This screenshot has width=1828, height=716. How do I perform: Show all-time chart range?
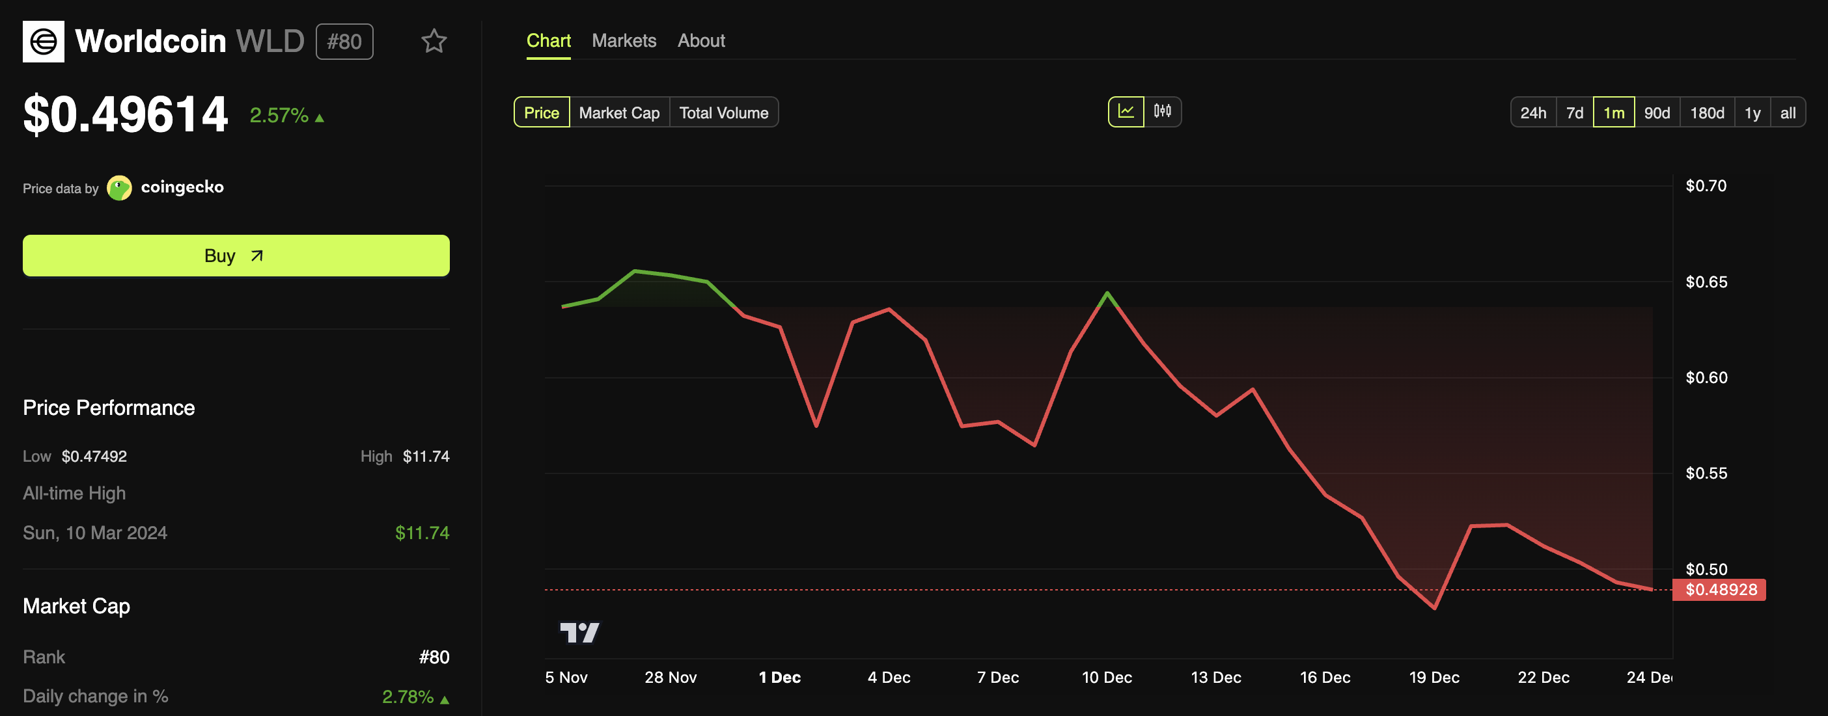1788,113
